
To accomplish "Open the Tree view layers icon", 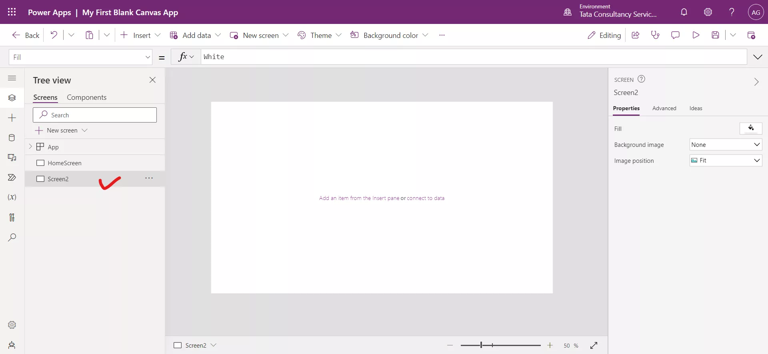I will 12,98.
